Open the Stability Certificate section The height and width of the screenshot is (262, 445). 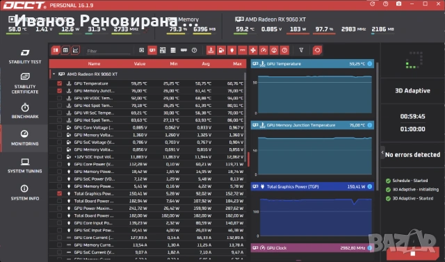(x=25, y=83)
